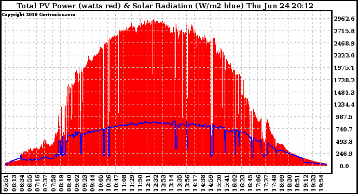Click the 10:47 time label

(116, 183)
